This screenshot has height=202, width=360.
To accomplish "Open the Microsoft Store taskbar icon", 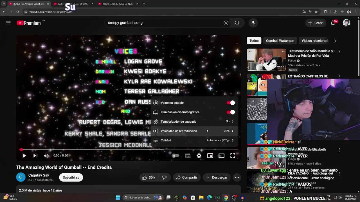I will [x=193, y=198].
